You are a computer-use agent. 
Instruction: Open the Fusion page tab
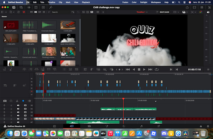(x=107, y=126)
